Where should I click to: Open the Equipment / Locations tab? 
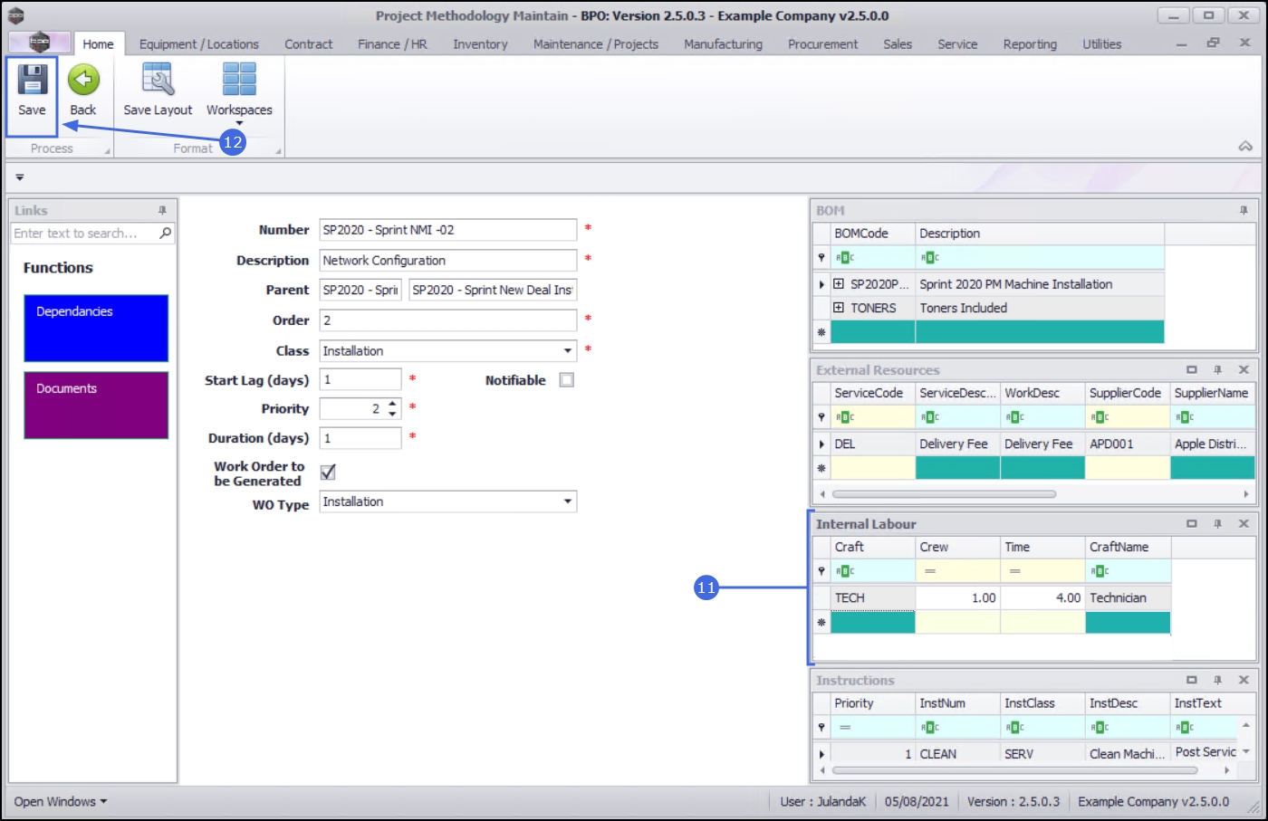click(x=199, y=43)
